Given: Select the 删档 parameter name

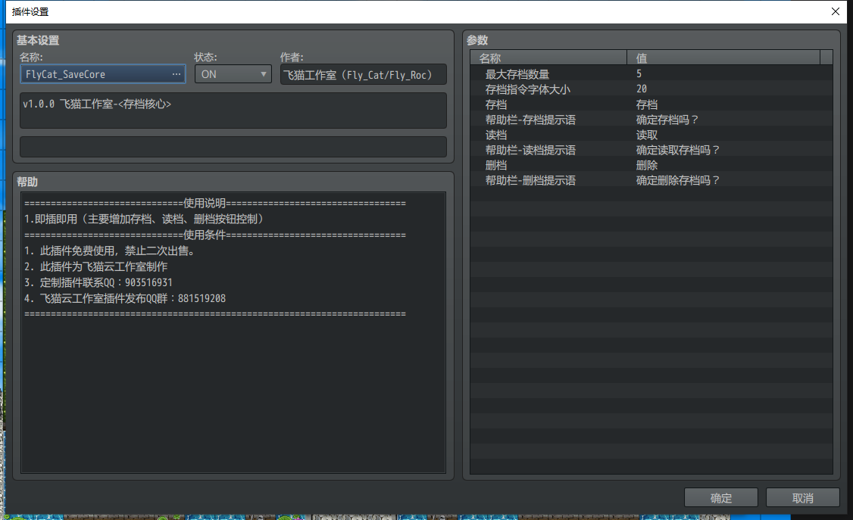Looking at the screenshot, I should tap(496, 165).
